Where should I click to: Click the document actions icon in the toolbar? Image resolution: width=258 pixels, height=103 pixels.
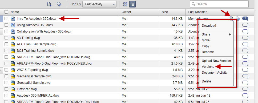coord(49,4)
